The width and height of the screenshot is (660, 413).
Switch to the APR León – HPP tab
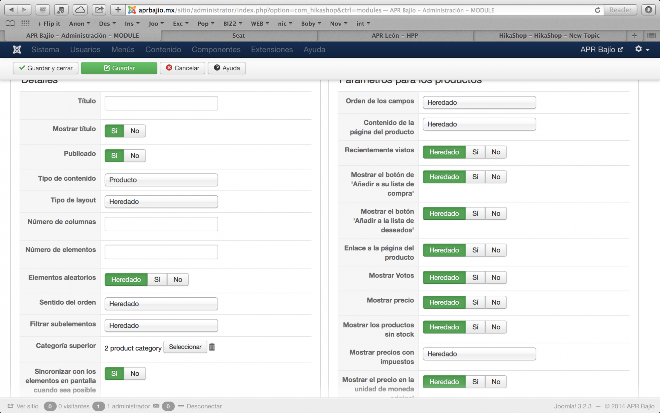(395, 36)
